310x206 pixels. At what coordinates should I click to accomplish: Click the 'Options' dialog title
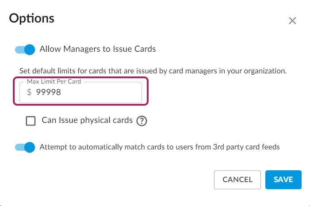[31, 19]
